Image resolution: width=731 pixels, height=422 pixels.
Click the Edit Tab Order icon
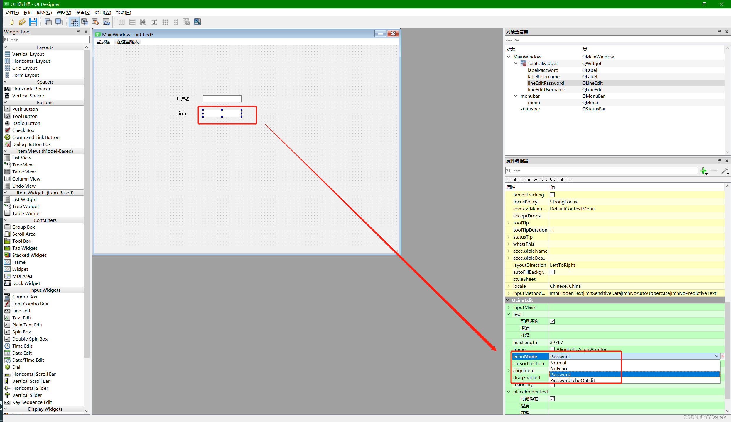click(106, 22)
